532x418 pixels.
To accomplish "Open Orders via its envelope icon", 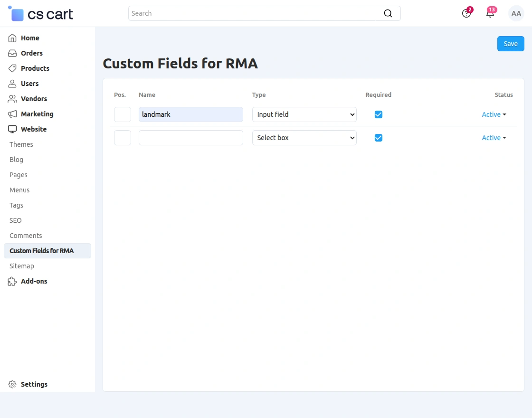I will pyautogui.click(x=12, y=53).
